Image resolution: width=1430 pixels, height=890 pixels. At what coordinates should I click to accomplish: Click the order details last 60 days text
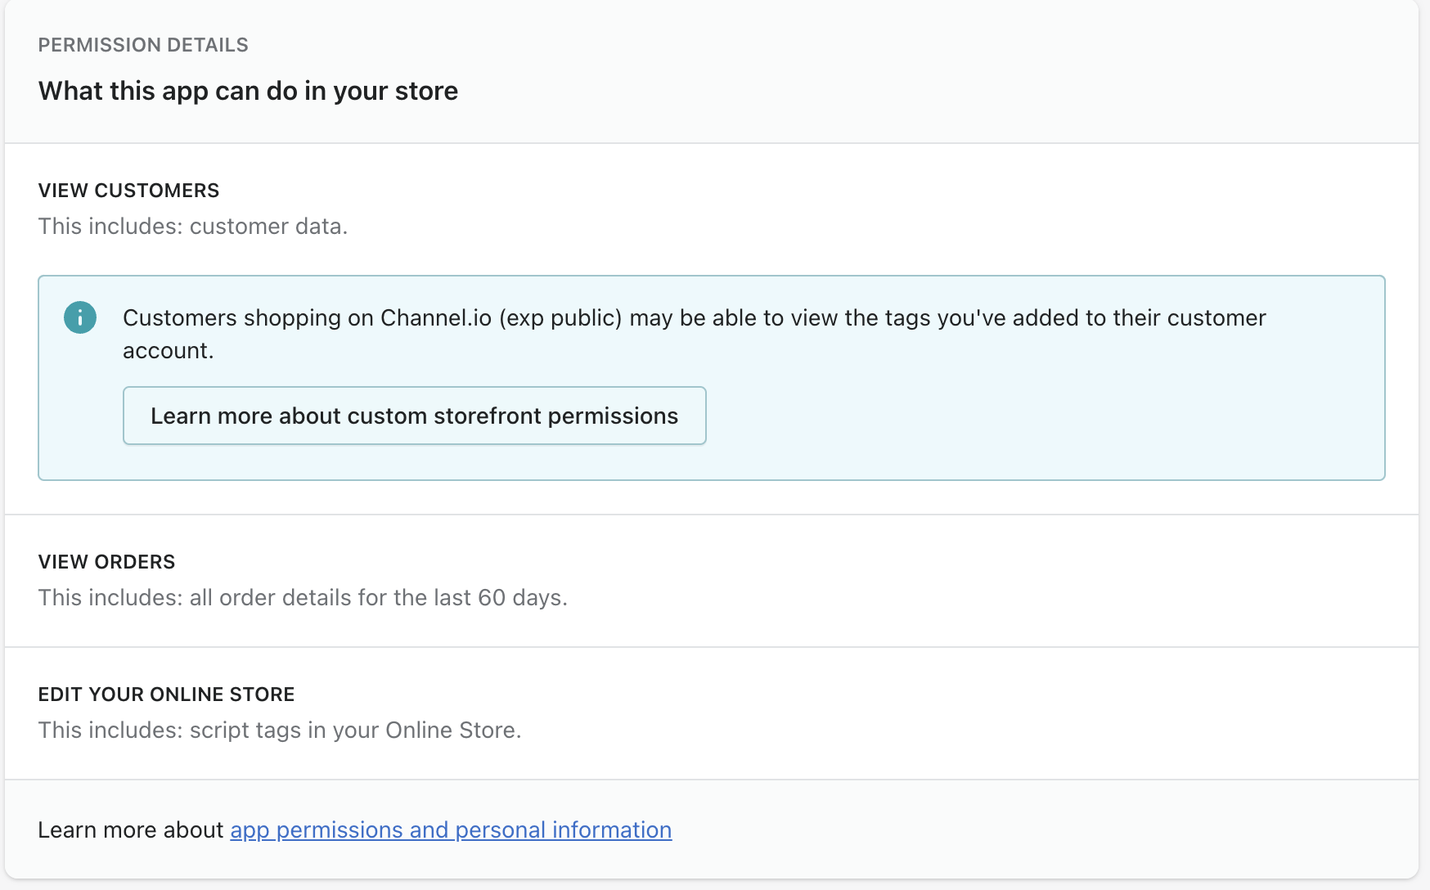click(x=303, y=598)
